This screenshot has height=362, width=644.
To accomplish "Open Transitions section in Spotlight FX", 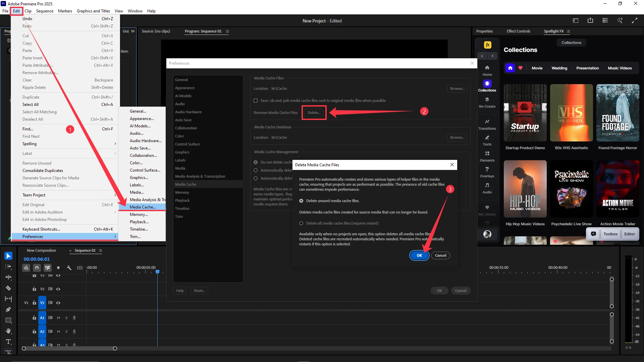I will pyautogui.click(x=487, y=124).
